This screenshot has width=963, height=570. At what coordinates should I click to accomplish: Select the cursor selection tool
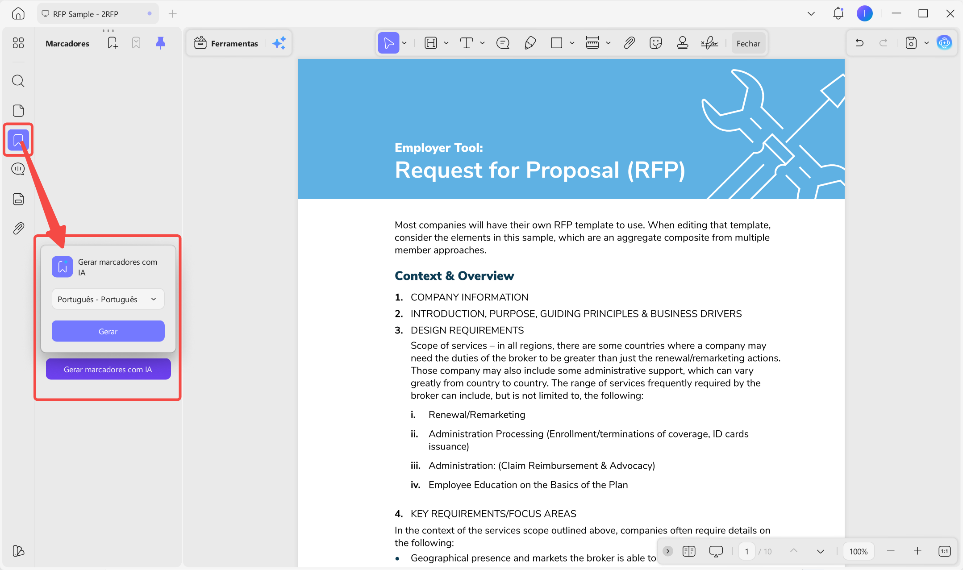pos(388,43)
